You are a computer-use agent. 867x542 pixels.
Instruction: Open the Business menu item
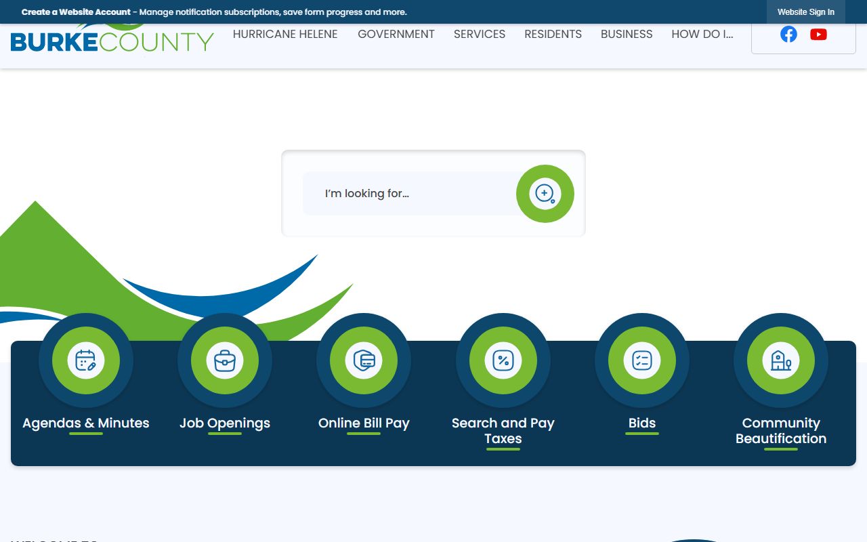click(627, 35)
